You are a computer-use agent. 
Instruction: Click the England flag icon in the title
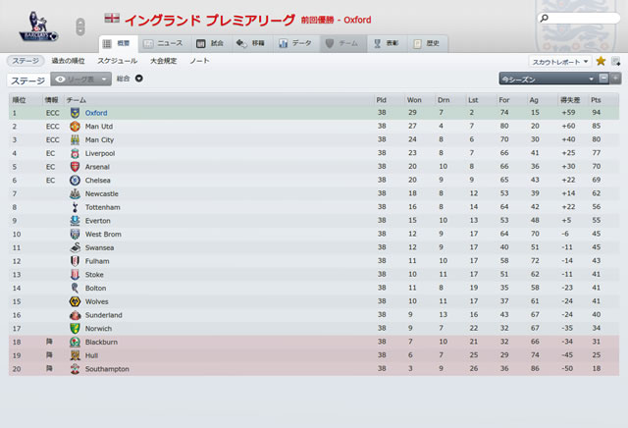click(112, 18)
